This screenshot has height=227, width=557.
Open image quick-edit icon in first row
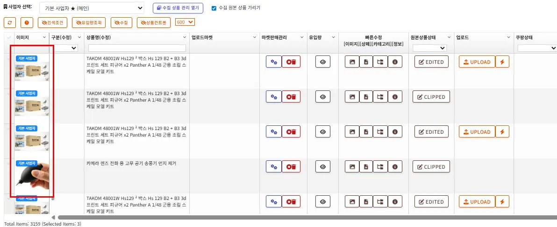[x=352, y=62]
